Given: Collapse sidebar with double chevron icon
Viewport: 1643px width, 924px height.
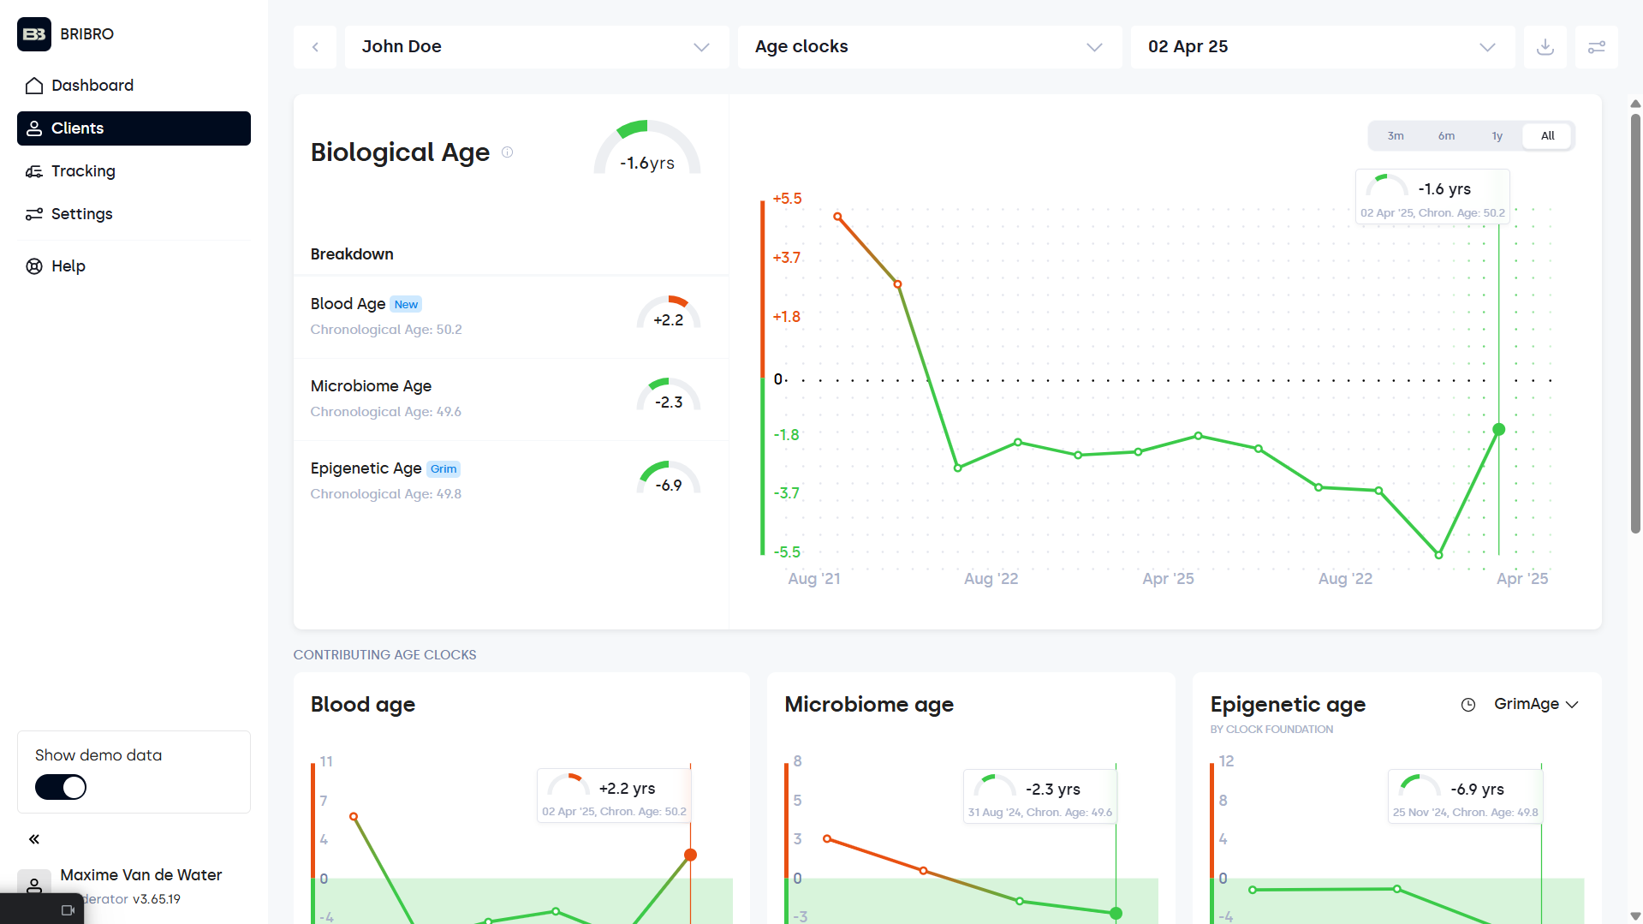Looking at the screenshot, I should [34, 839].
